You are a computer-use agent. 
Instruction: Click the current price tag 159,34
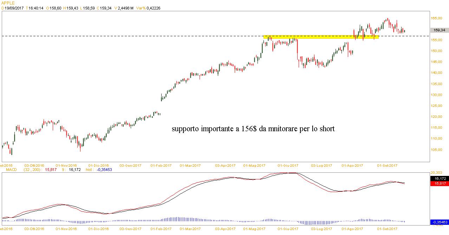[x=439, y=30]
